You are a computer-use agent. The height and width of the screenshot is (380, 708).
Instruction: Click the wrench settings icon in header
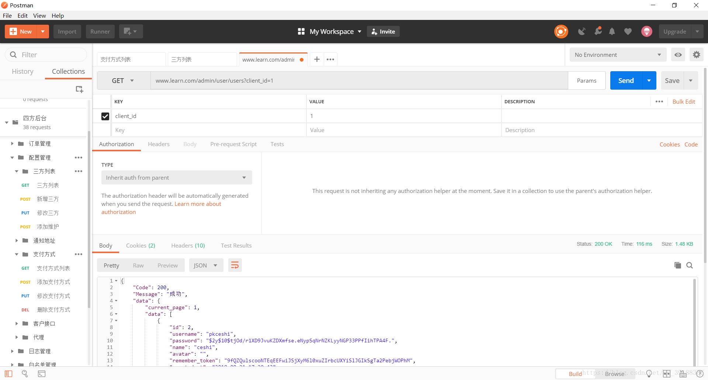[x=598, y=31]
